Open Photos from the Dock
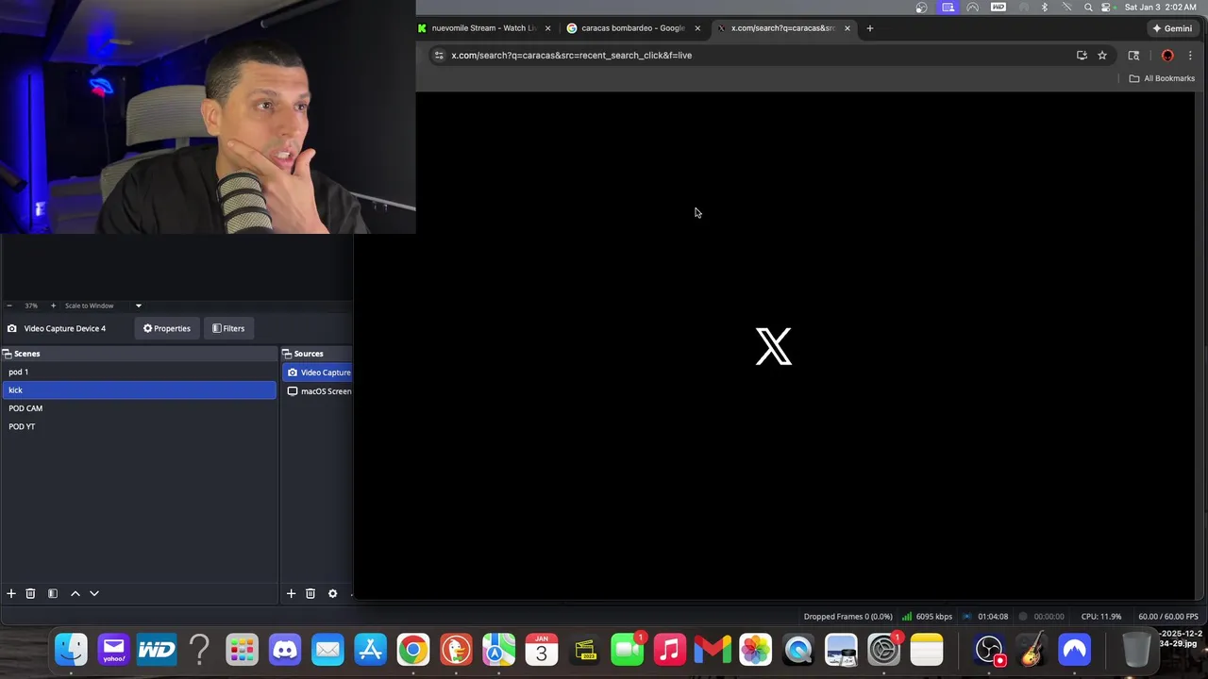Viewport: 1208px width, 679px height. click(x=755, y=650)
